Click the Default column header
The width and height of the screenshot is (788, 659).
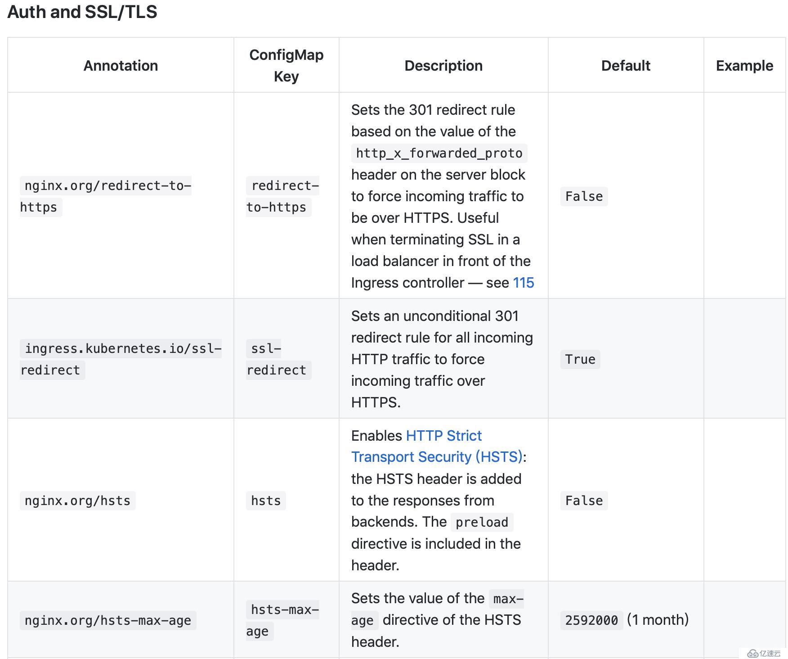626,66
